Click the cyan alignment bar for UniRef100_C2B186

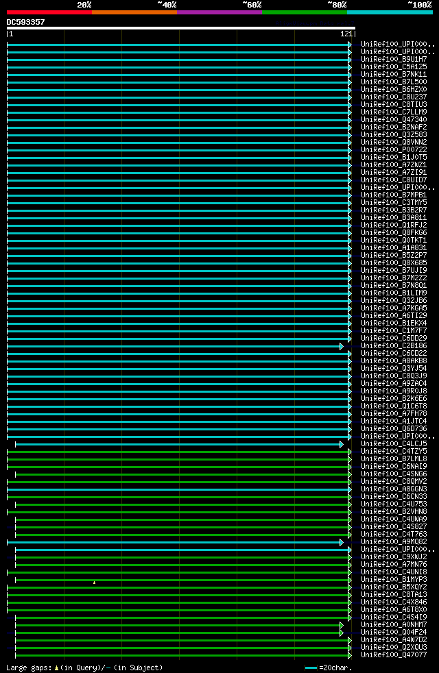pos(175,346)
